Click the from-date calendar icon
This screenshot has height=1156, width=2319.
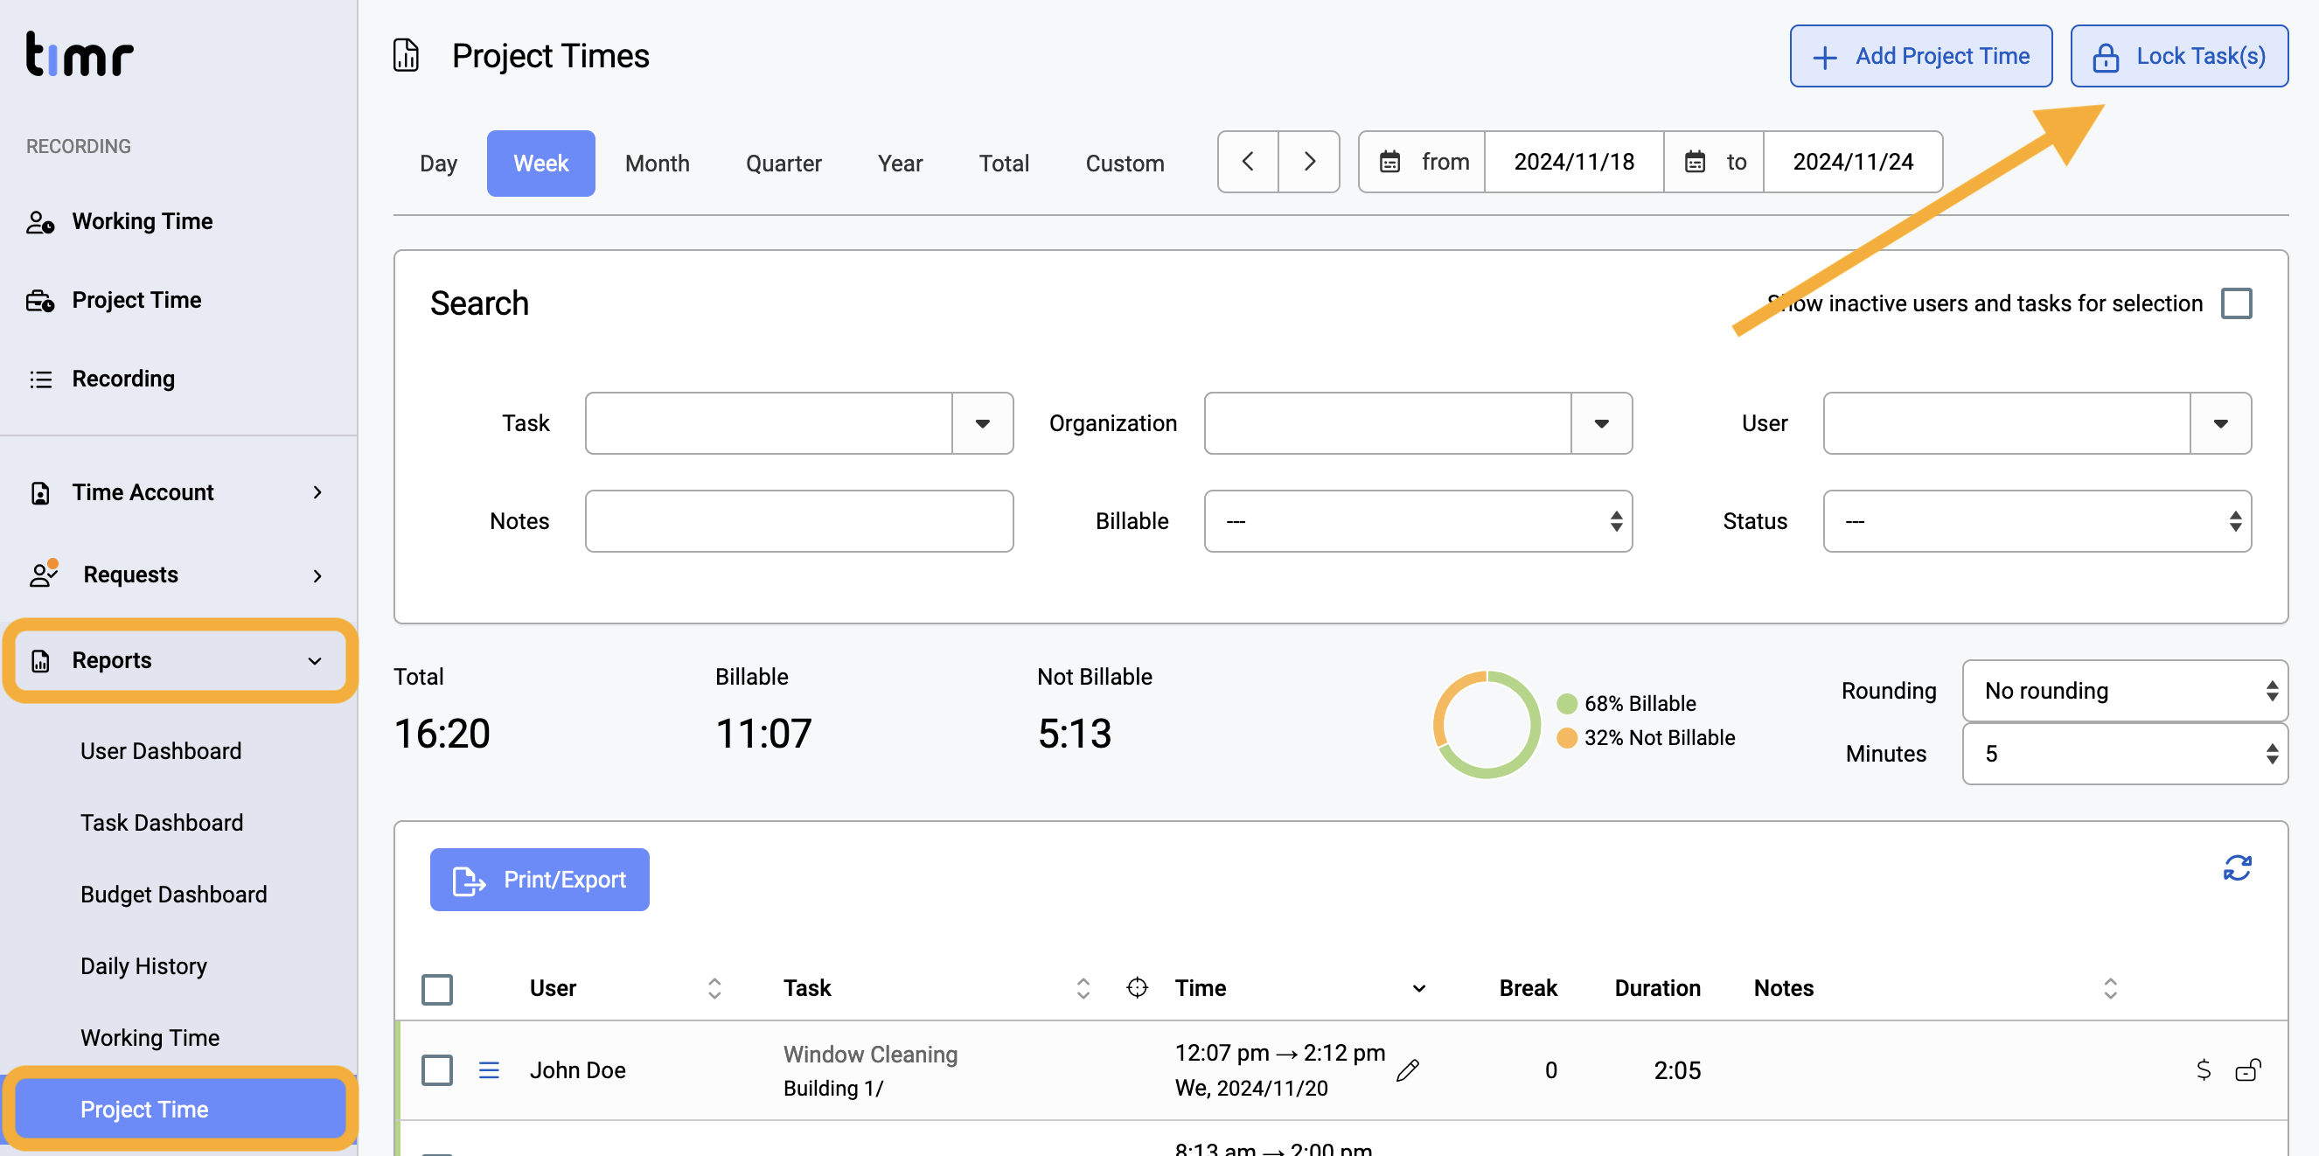1390,162
